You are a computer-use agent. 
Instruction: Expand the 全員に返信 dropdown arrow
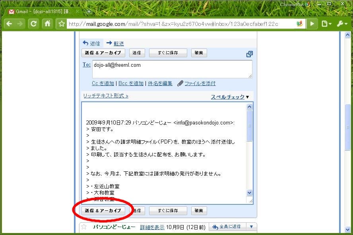[251, 227]
